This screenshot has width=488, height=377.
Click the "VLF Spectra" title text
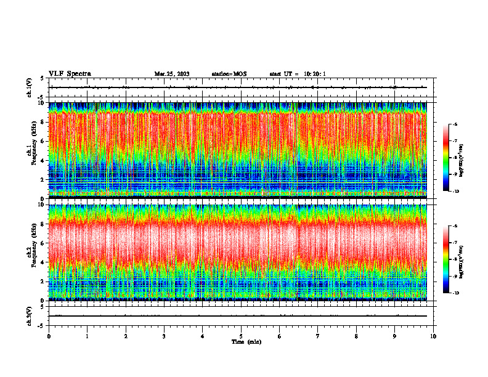coord(70,74)
